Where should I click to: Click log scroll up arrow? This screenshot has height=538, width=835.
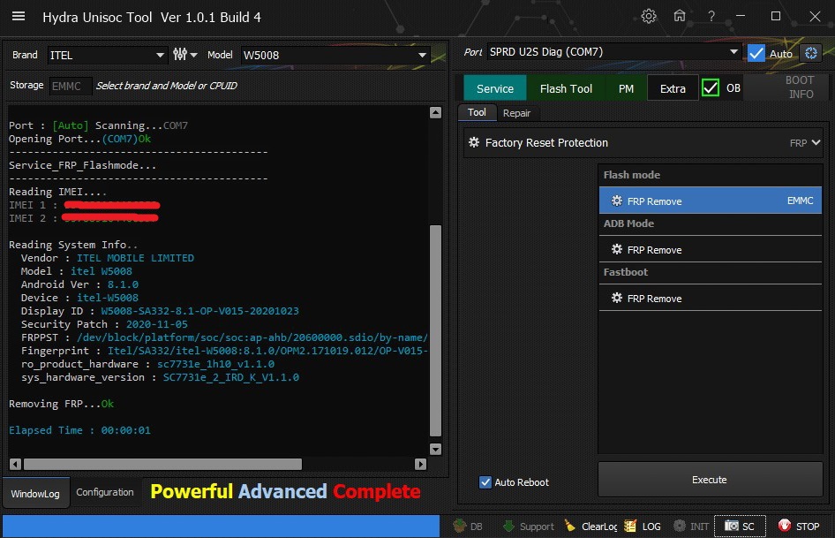435,112
